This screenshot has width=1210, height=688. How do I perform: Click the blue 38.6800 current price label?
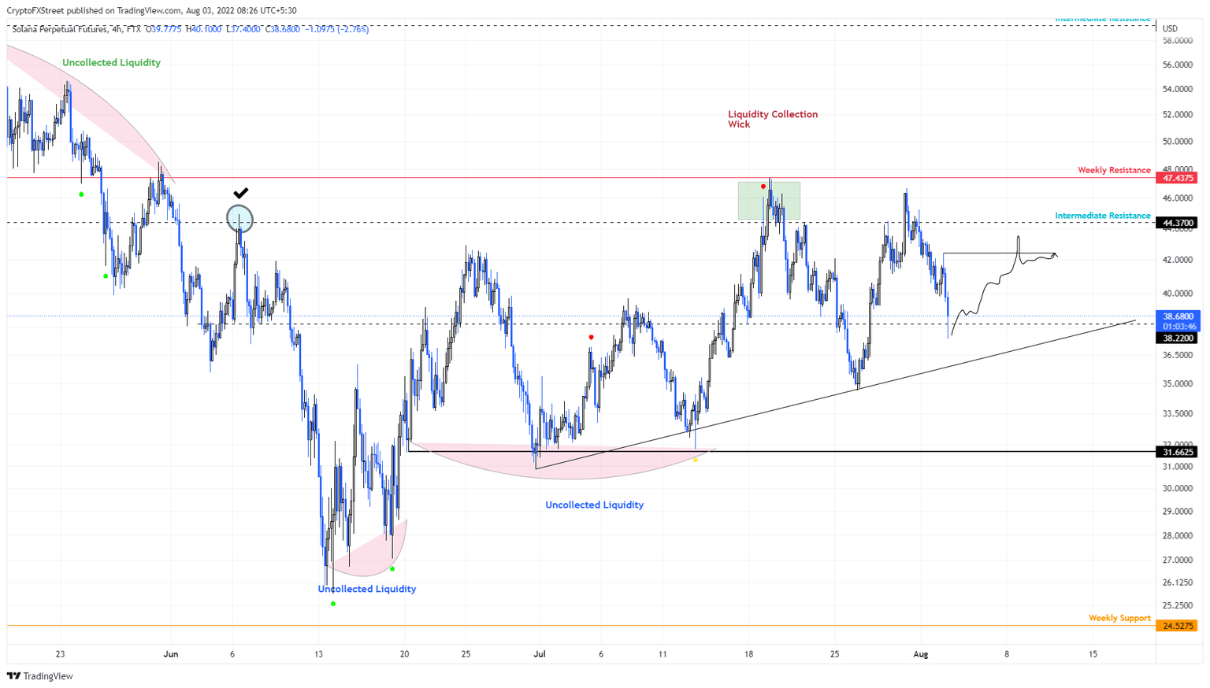tap(1178, 316)
